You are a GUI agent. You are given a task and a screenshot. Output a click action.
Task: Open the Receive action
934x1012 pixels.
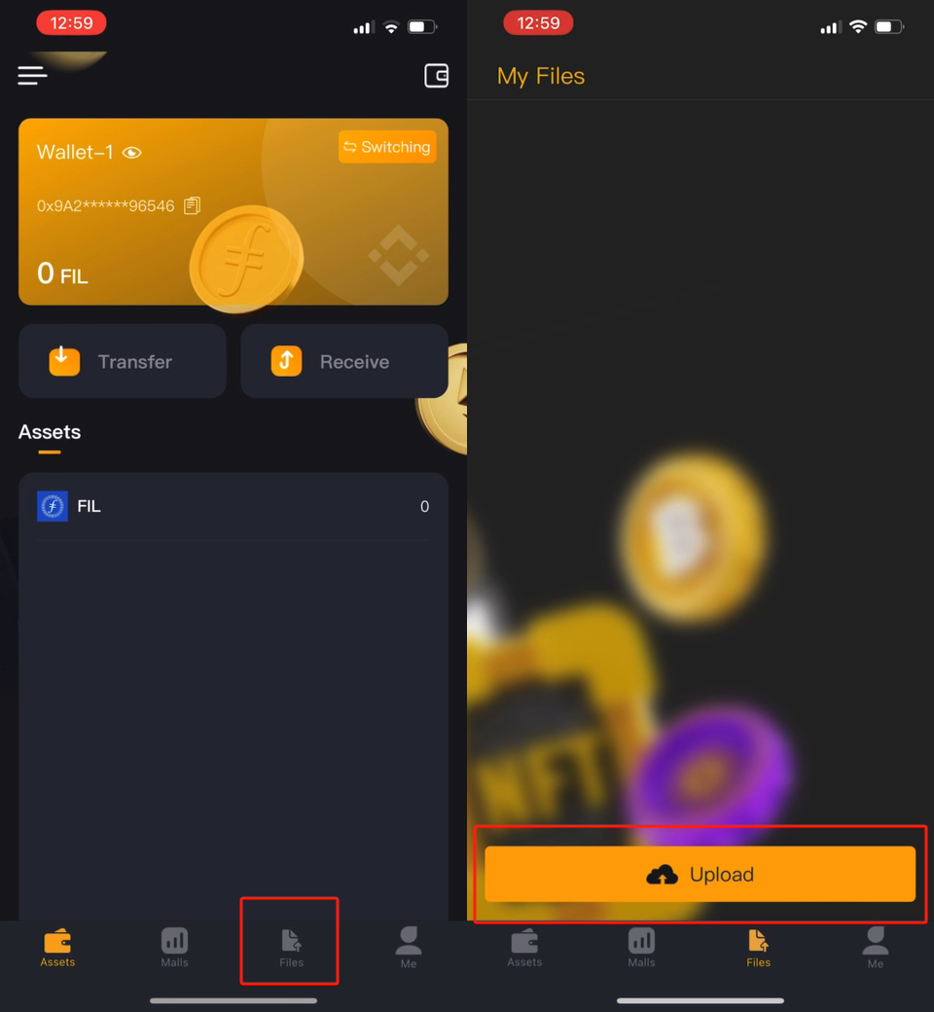click(344, 361)
